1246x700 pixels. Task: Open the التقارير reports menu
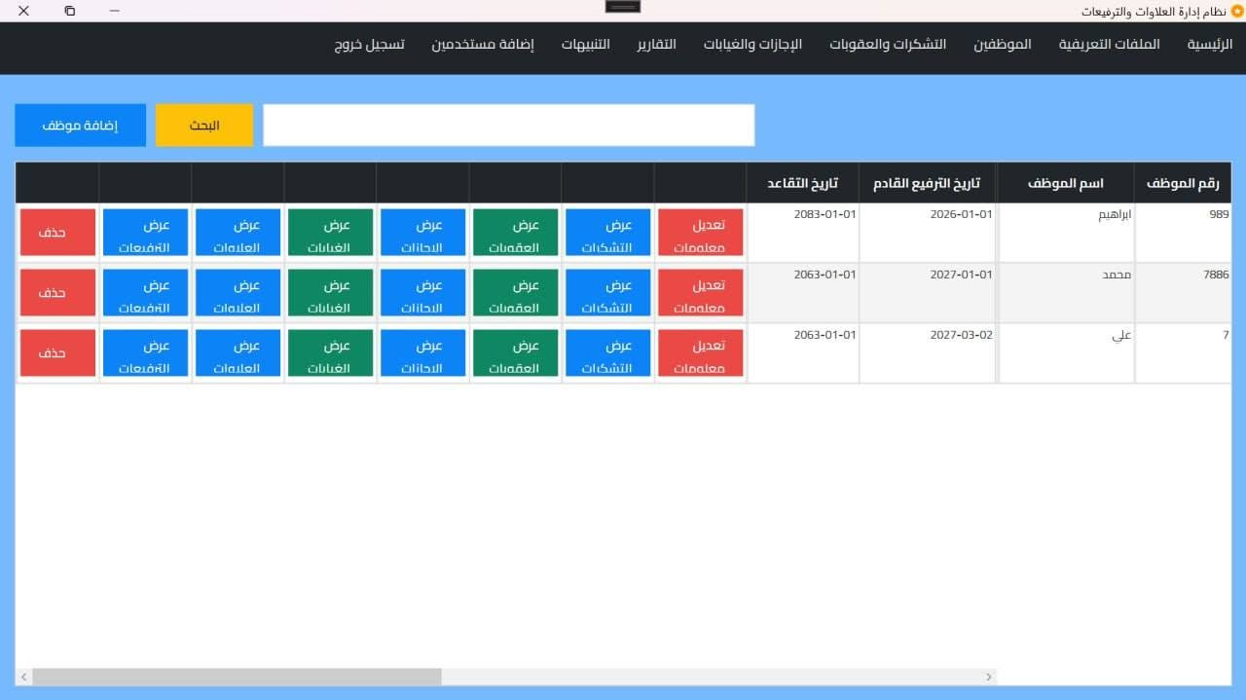click(x=657, y=45)
